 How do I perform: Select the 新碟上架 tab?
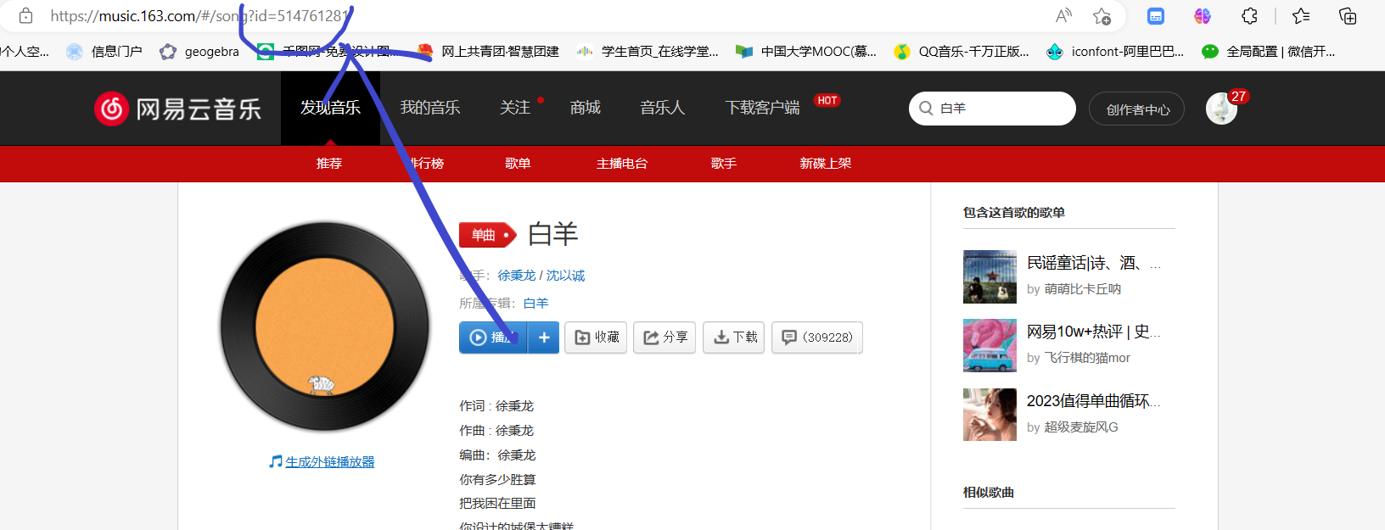tap(825, 164)
